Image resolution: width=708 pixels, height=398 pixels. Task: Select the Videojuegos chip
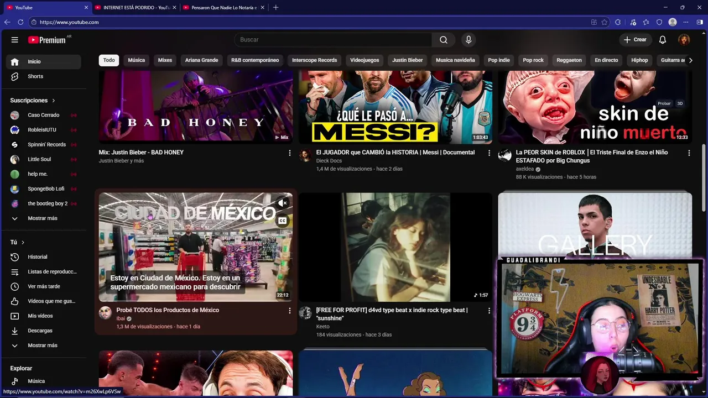coord(365,60)
